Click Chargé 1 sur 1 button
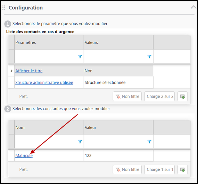Image resolution: width=198 pixels, height=184 pixels. tap(159, 169)
